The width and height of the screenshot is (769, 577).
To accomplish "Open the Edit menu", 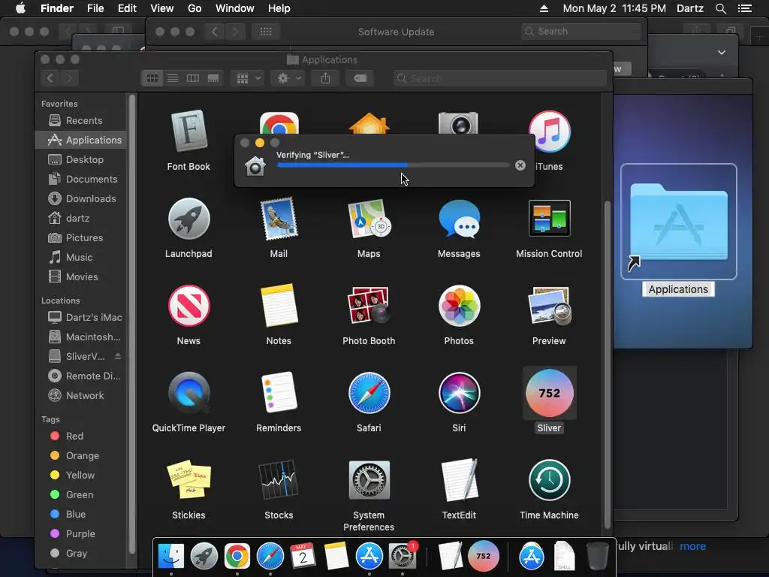I will click(127, 8).
